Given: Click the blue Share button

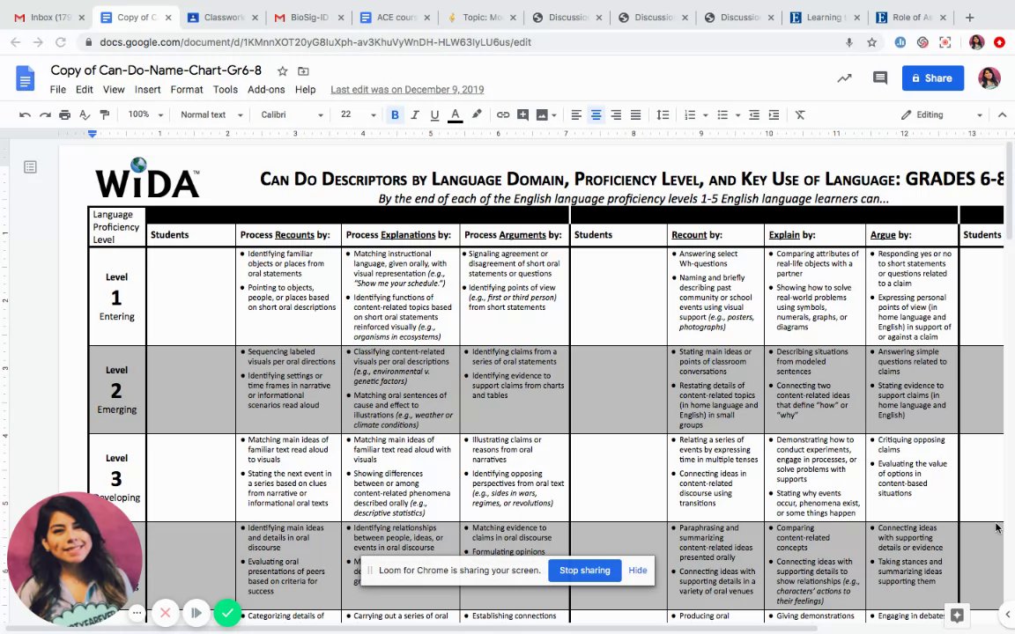Looking at the screenshot, I should pyautogui.click(x=933, y=78).
